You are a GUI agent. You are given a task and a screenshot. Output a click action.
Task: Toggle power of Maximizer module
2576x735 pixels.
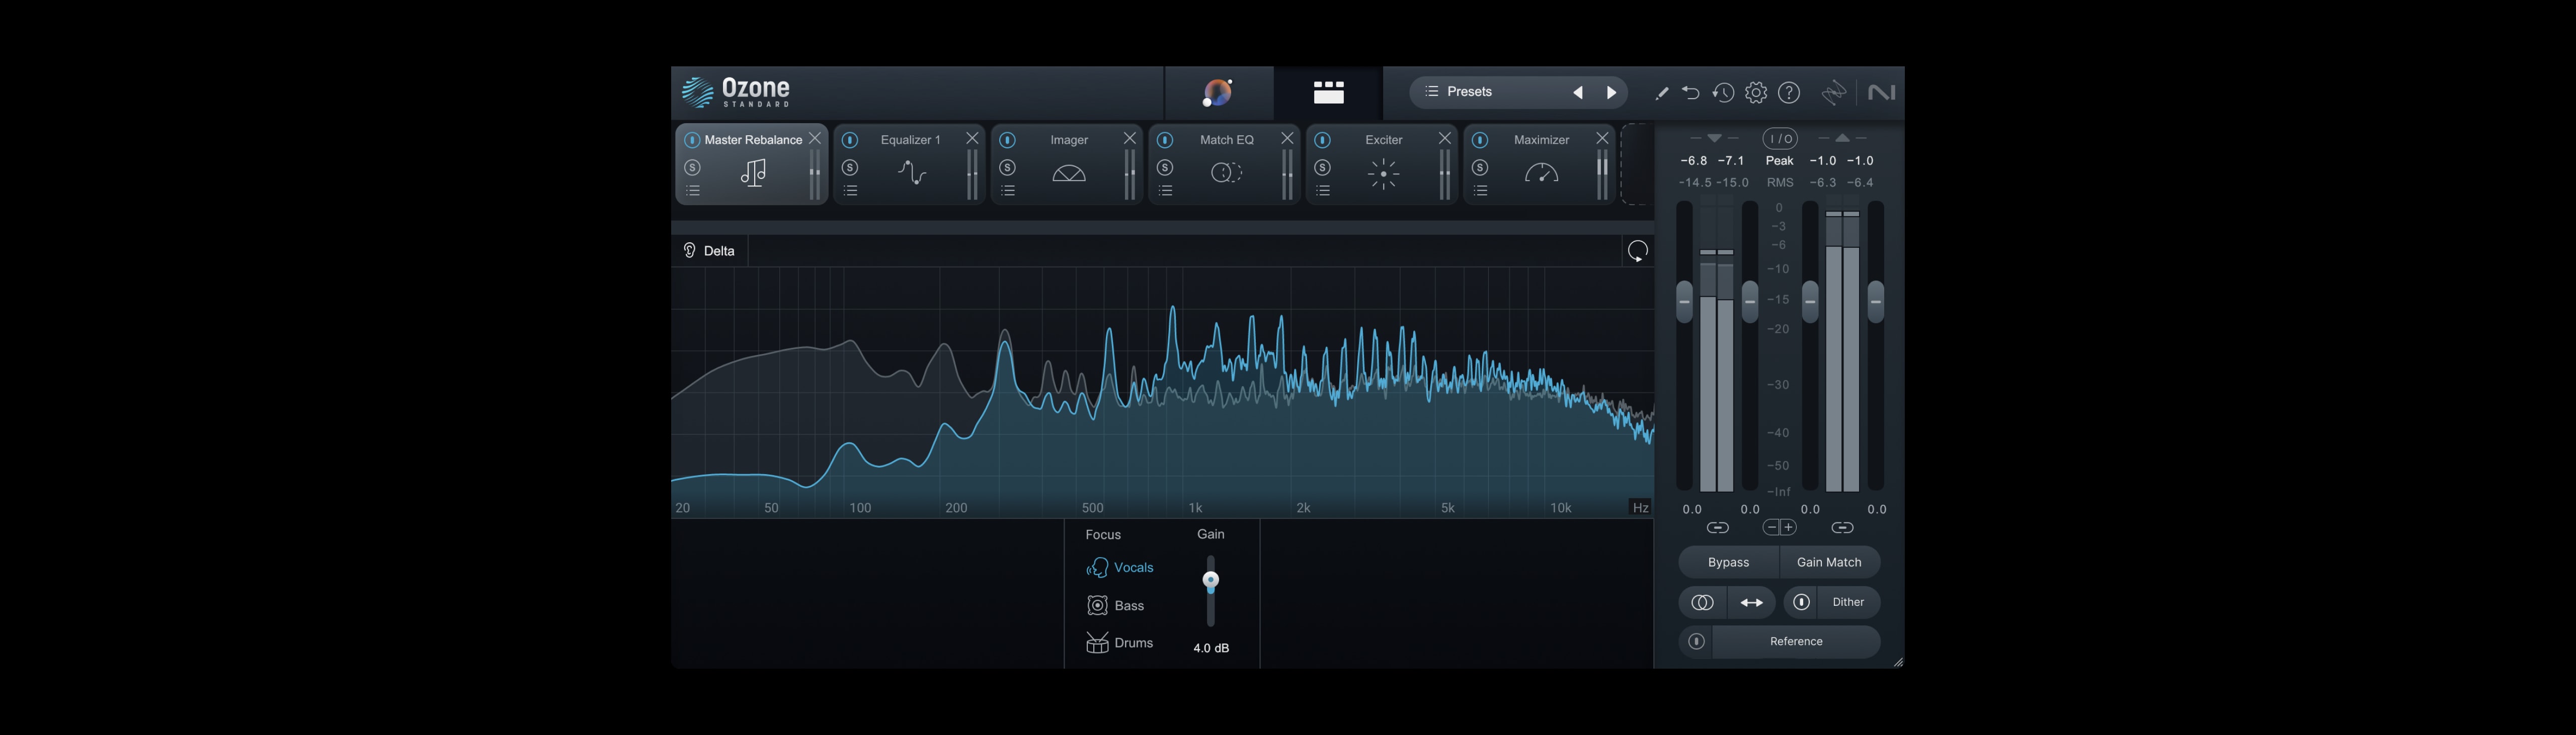tap(1480, 140)
